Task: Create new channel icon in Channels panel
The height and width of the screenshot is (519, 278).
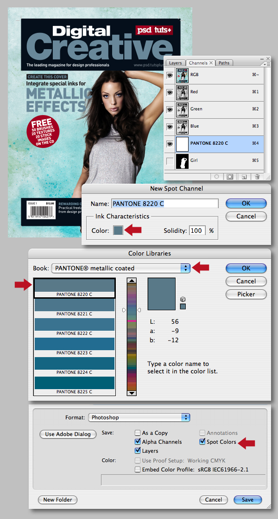Action: click(244, 176)
